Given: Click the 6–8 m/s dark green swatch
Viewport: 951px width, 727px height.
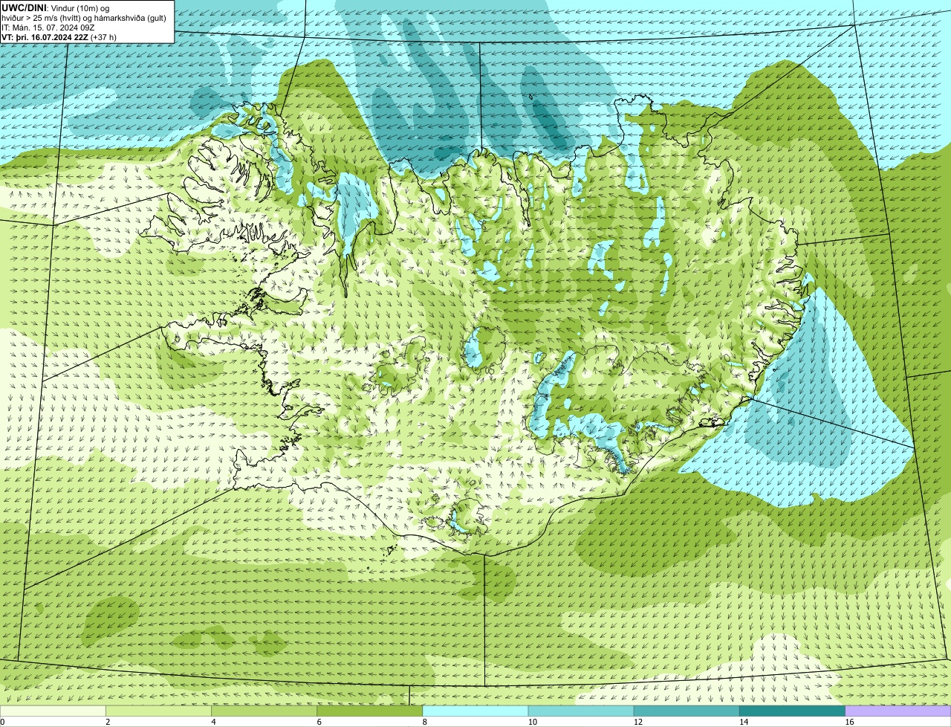Looking at the screenshot, I should click(x=370, y=711).
